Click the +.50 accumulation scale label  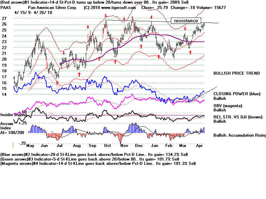click(23, 112)
